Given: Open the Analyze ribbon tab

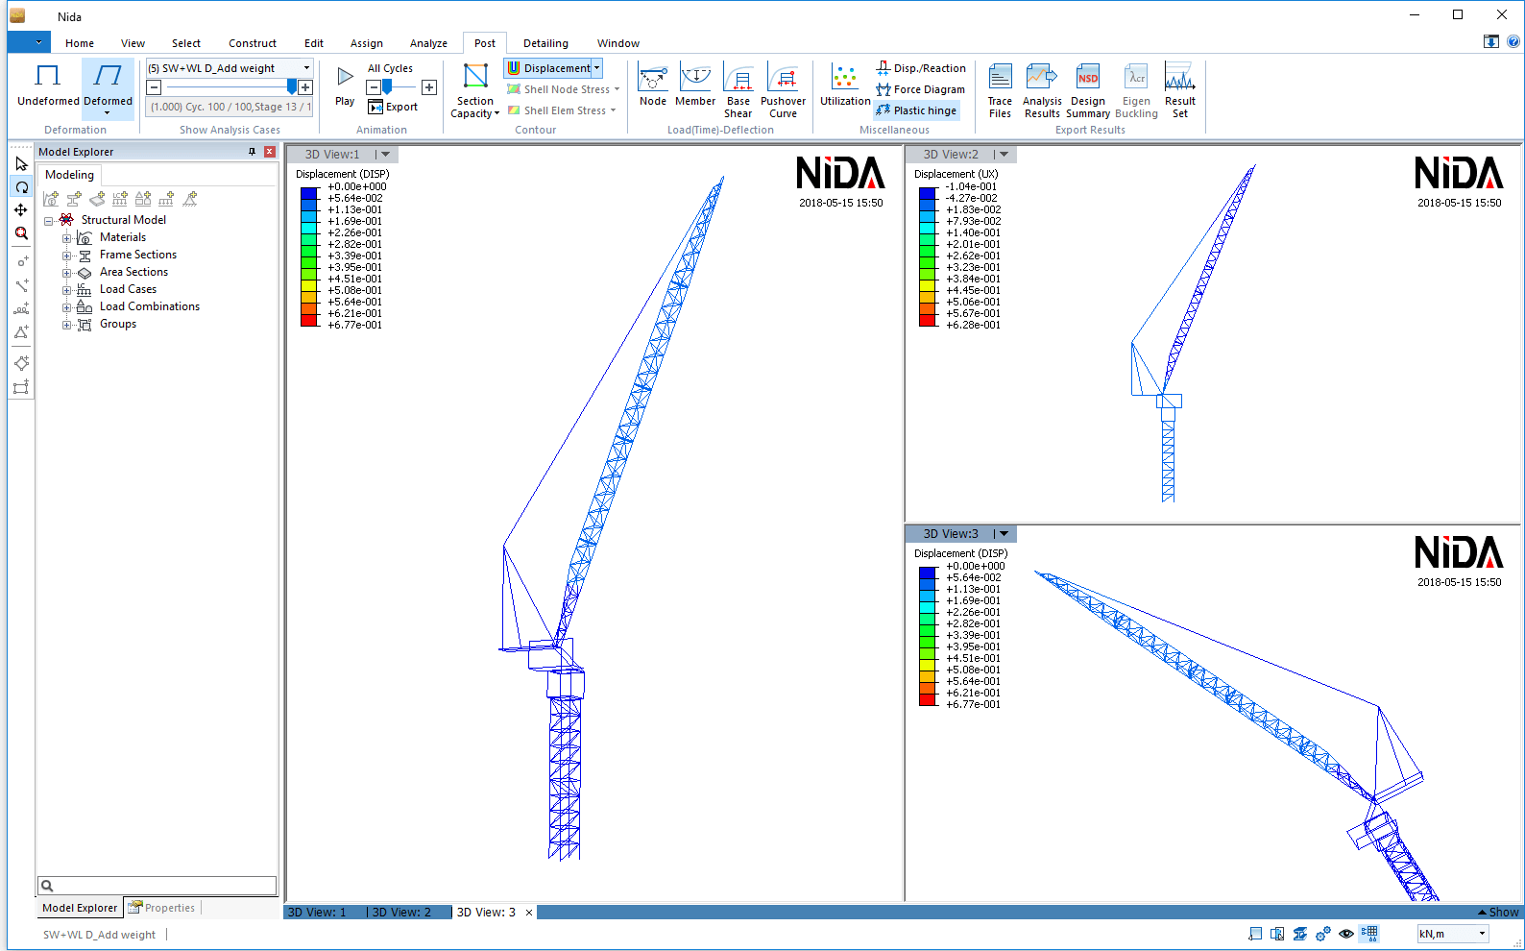Looking at the screenshot, I should (428, 43).
